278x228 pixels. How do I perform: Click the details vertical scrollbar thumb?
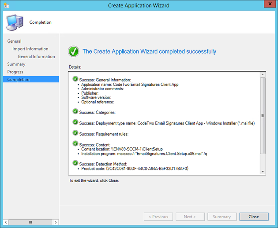coord(263,116)
